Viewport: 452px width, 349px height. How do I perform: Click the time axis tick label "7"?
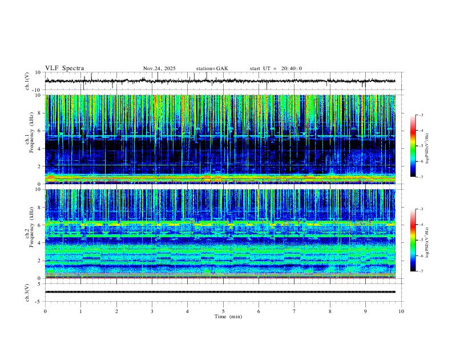point(294,311)
